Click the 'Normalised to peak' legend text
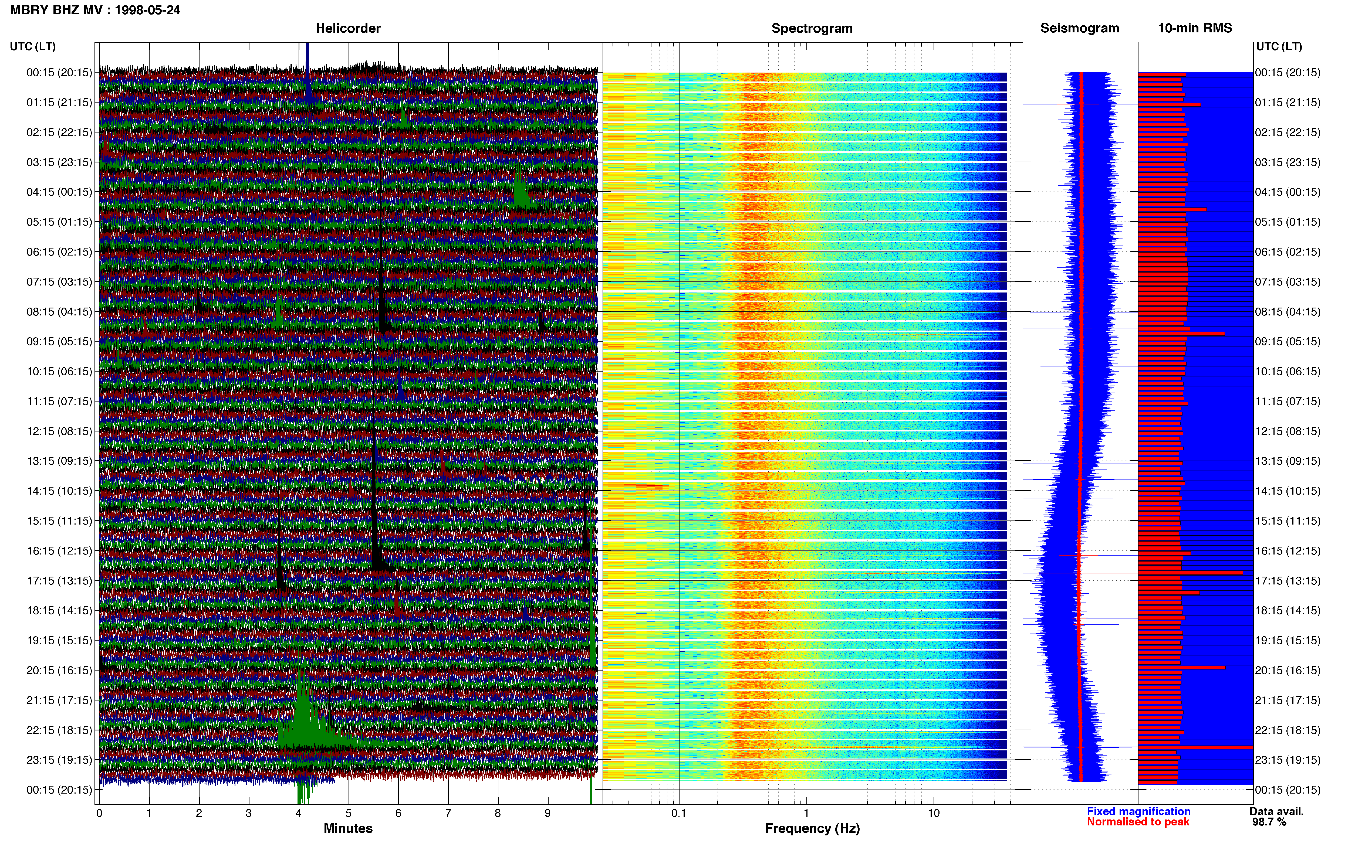Viewport: 1355px width, 847px height. click(1138, 822)
